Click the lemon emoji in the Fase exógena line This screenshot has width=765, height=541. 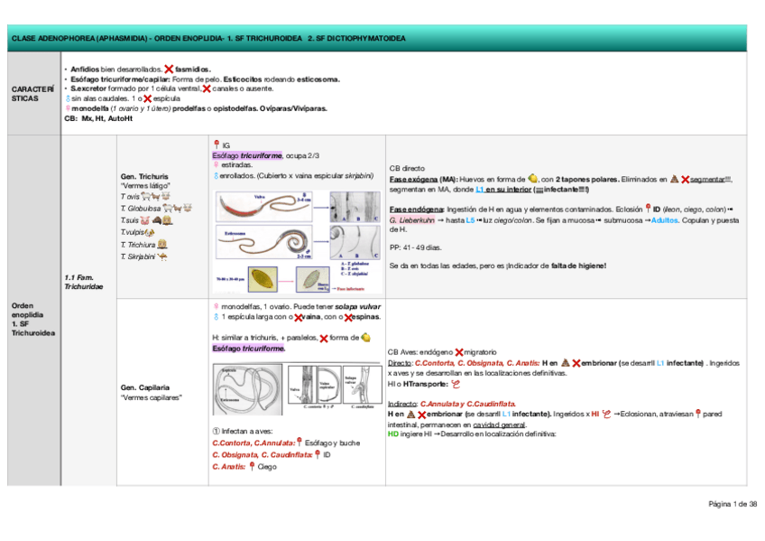[x=532, y=178]
